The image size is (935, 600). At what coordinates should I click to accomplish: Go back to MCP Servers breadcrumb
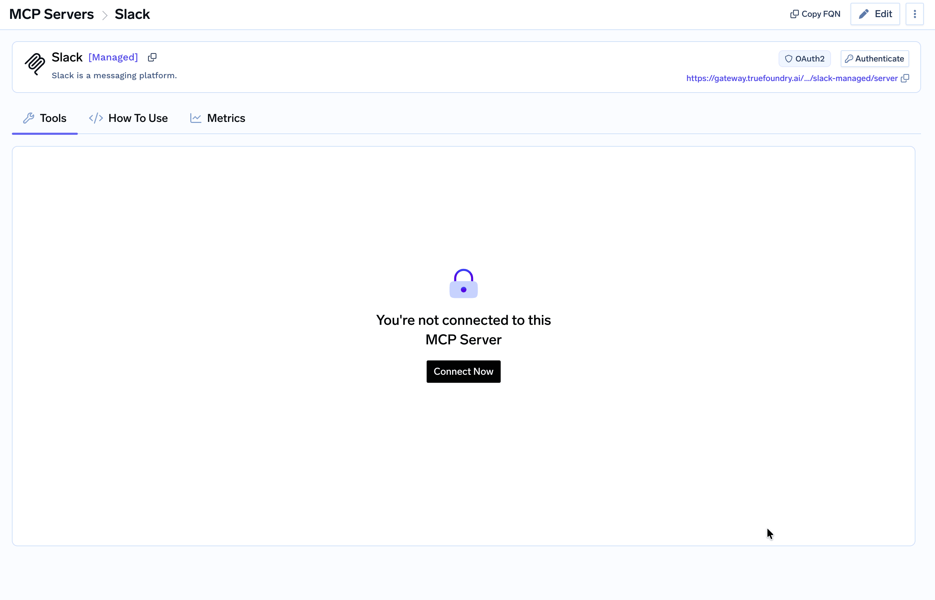click(x=51, y=14)
